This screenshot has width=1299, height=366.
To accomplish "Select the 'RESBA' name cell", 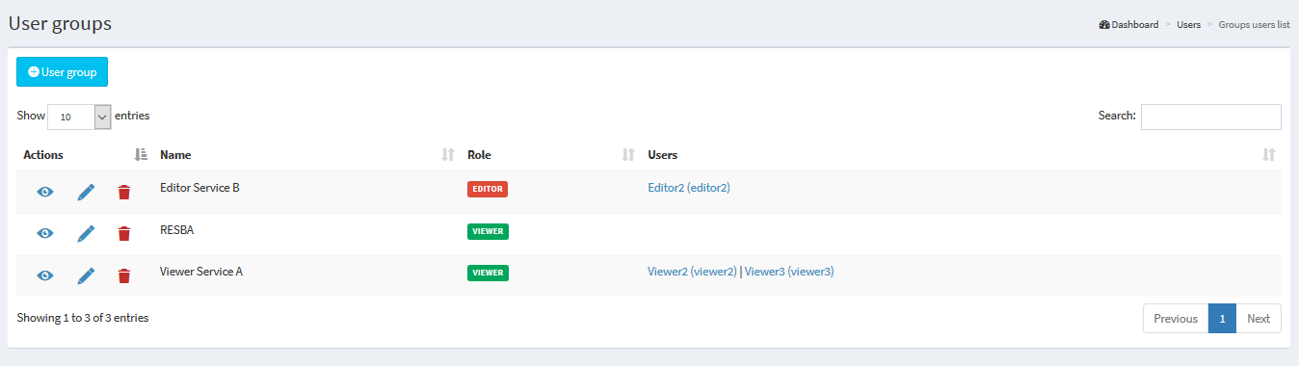I will (177, 230).
